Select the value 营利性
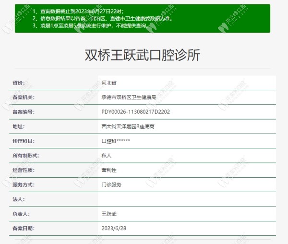 (x=109, y=170)
